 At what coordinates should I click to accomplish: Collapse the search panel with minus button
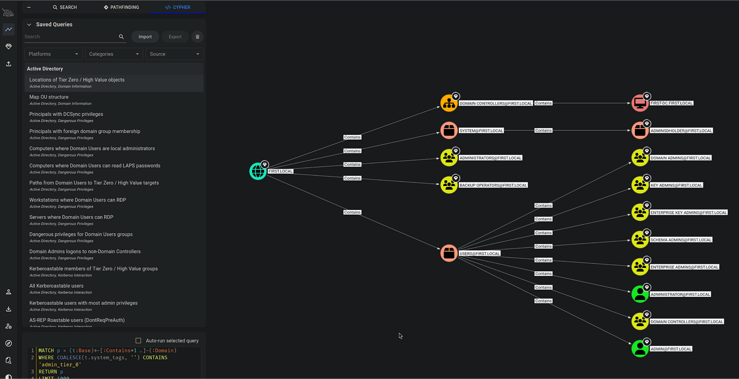pyautogui.click(x=29, y=7)
